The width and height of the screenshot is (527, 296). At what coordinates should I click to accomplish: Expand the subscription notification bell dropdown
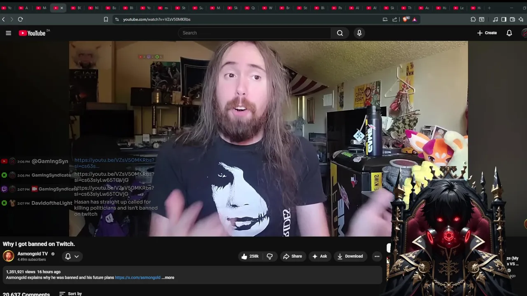[x=72, y=256]
